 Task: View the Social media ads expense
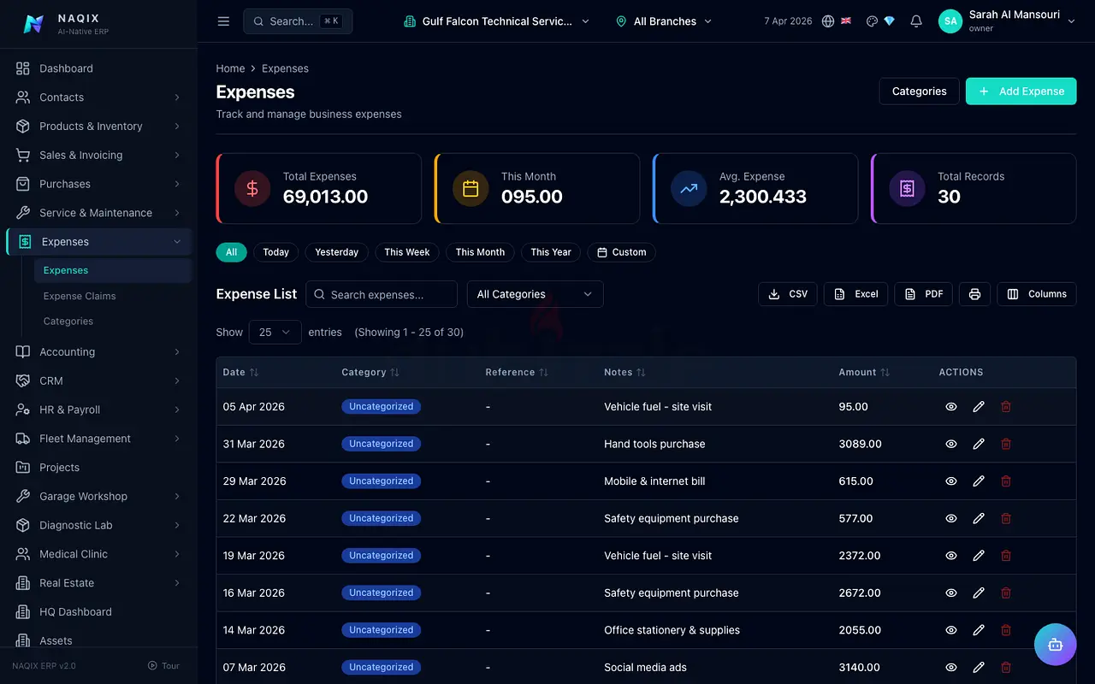(x=950, y=667)
